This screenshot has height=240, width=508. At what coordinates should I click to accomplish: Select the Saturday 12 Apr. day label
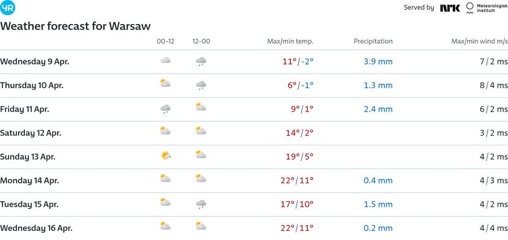31,133
